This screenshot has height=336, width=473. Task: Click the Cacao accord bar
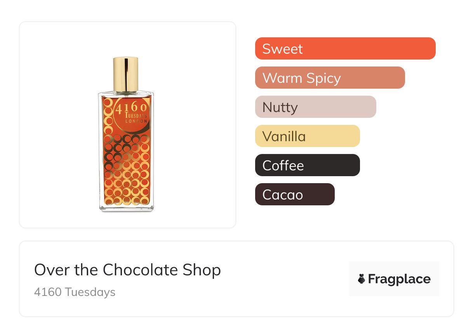295,194
